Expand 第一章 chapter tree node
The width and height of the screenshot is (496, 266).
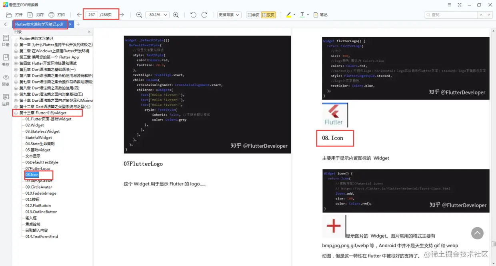click(16, 45)
